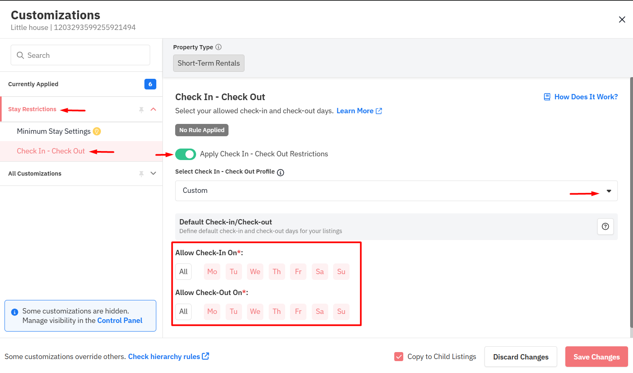This screenshot has width=633, height=373.
Task: Toggle Thursday for Allow Check-In
Action: click(277, 272)
